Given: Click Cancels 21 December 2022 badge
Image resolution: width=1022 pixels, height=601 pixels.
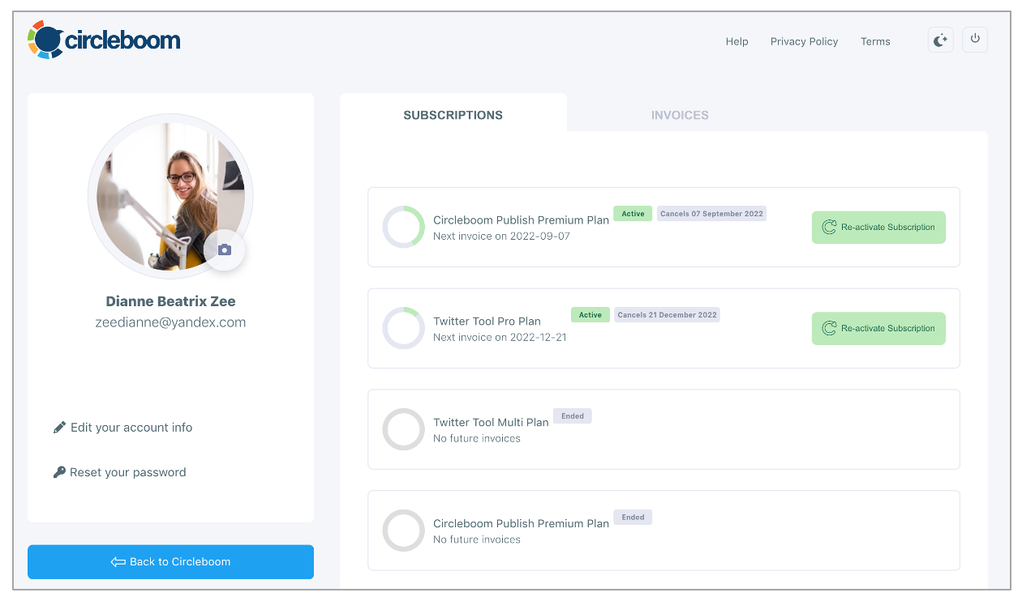Looking at the screenshot, I should pyautogui.click(x=667, y=315).
